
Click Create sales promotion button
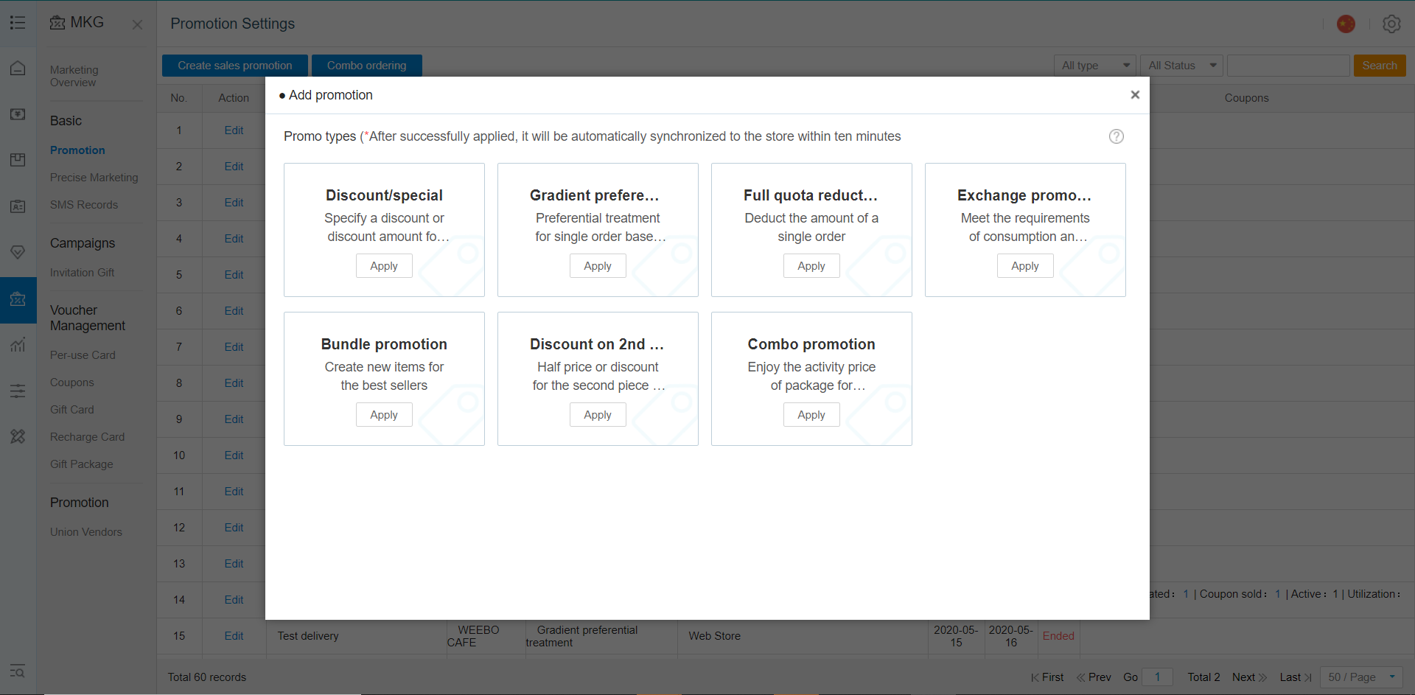point(235,66)
